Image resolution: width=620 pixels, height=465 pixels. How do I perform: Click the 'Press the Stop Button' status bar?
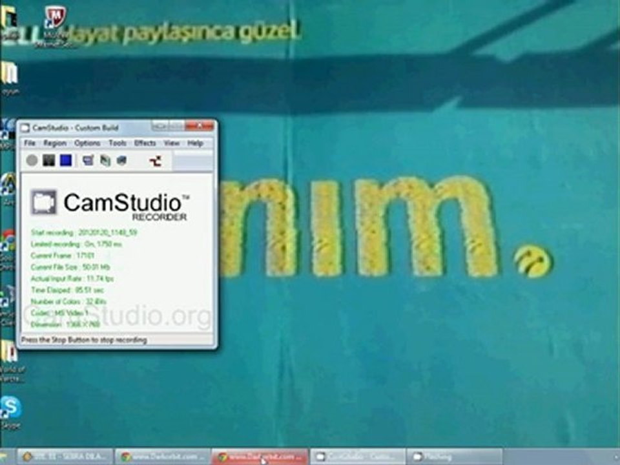point(117,340)
